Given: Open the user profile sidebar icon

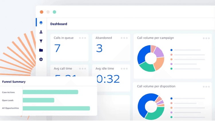Looking at the screenshot, I should [x=41, y=32].
